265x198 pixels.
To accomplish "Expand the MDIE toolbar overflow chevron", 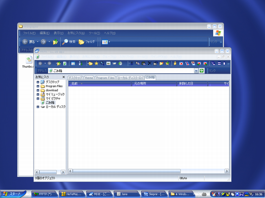I will tap(228, 64).
